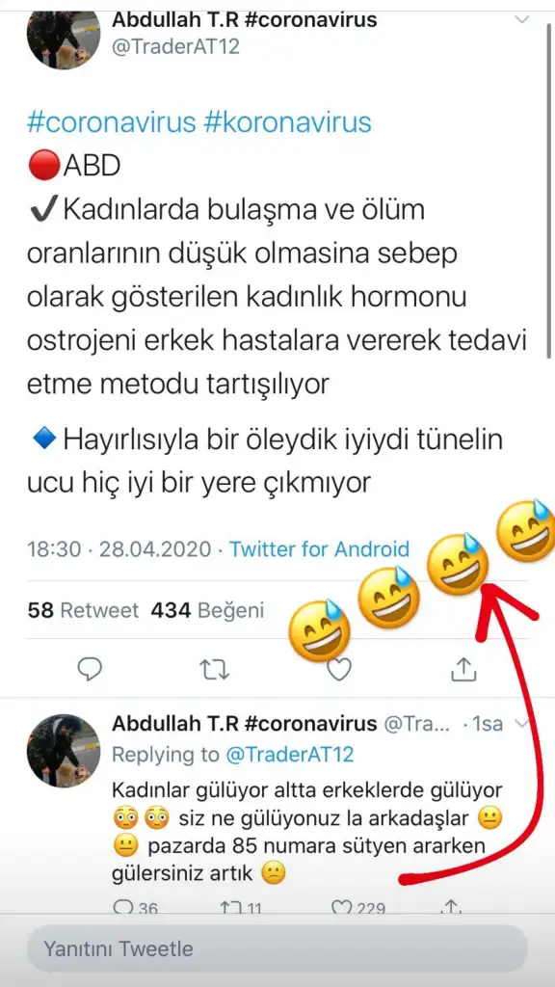Tap share icon on the reply tweet
Viewport: 555px width, 987px height.
click(451, 907)
